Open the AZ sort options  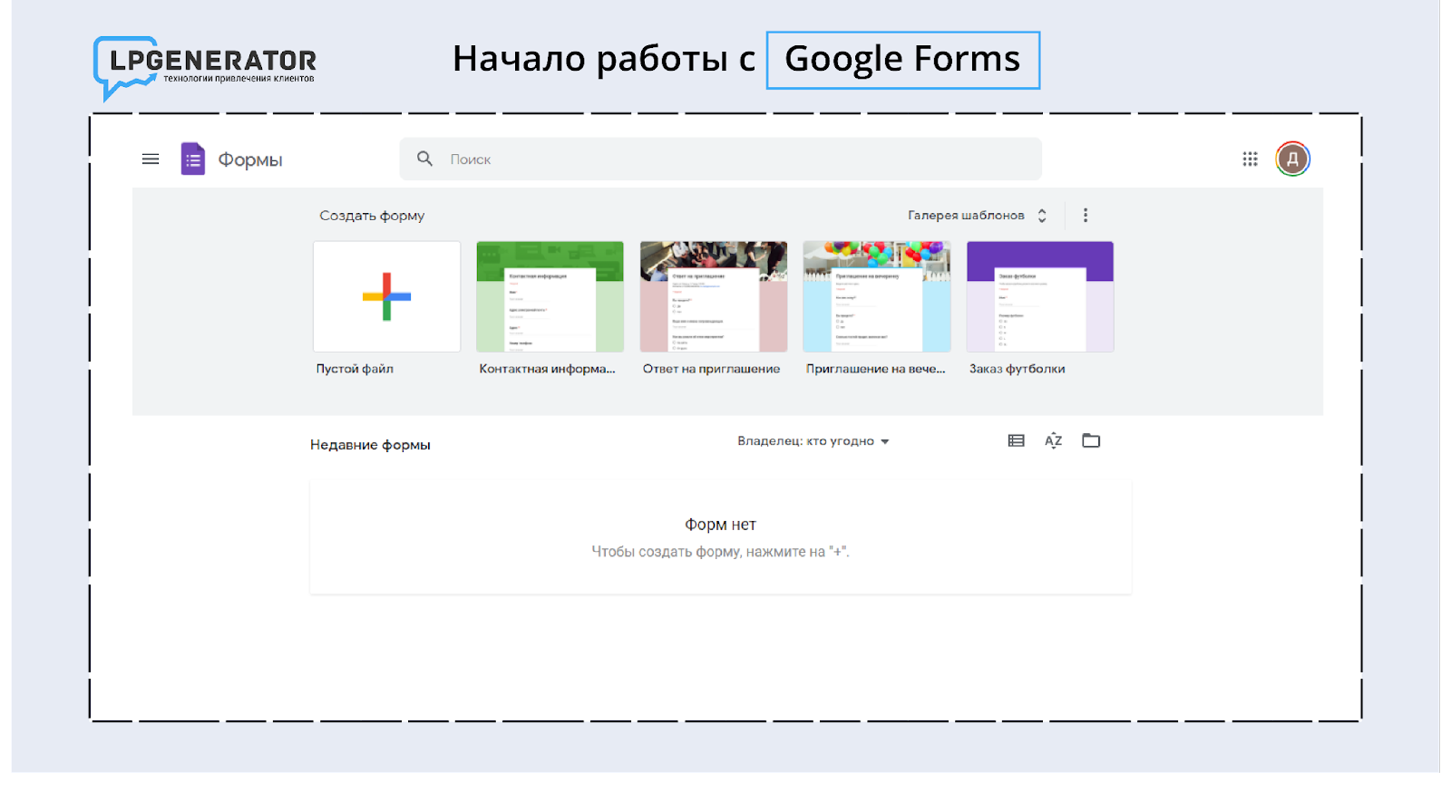point(1053,440)
